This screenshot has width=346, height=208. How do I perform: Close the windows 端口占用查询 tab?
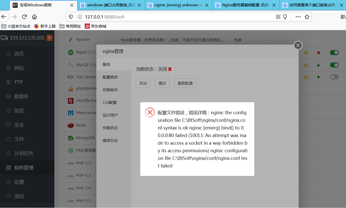point(139,5)
